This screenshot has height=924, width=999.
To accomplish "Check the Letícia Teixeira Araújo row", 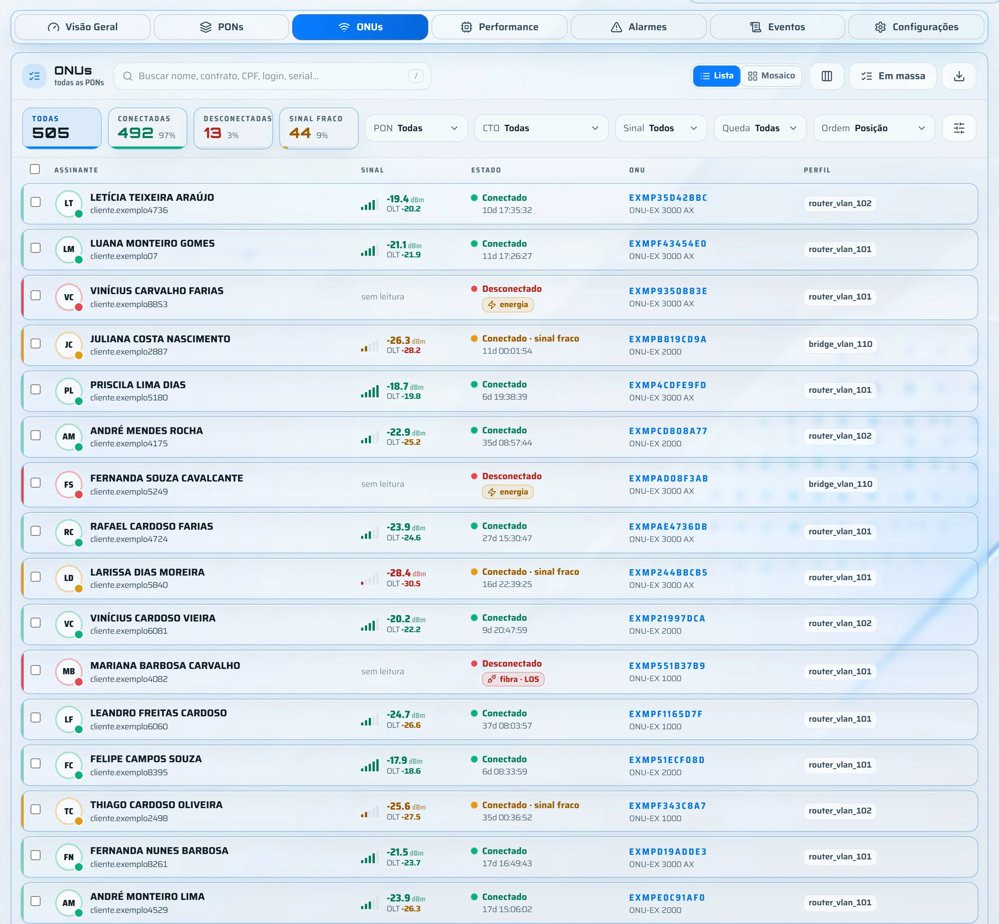I will pos(36,202).
